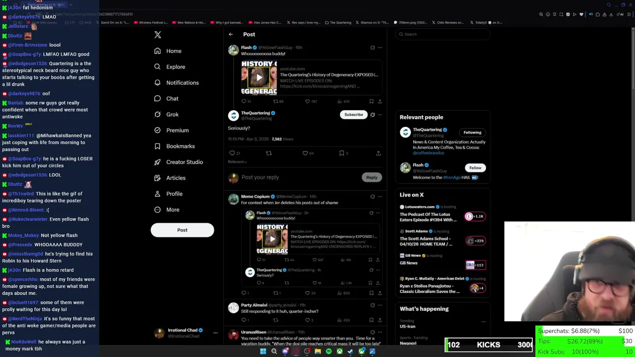Open three-dot menu on UranusRisen's reply
The width and height of the screenshot is (635, 357).
coord(380,332)
